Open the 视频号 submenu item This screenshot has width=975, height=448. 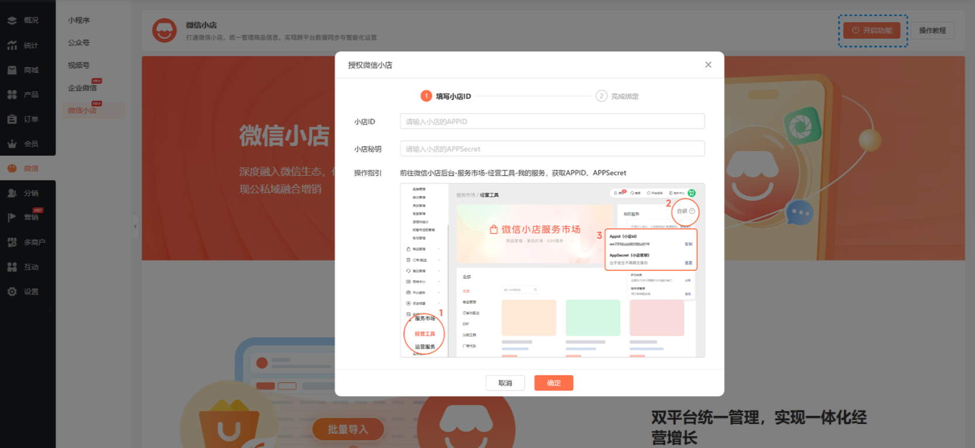pyautogui.click(x=78, y=65)
